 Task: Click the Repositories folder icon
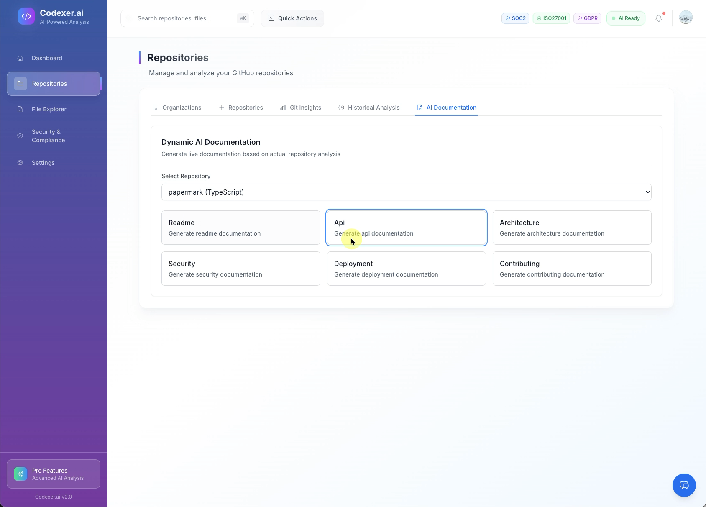click(20, 83)
